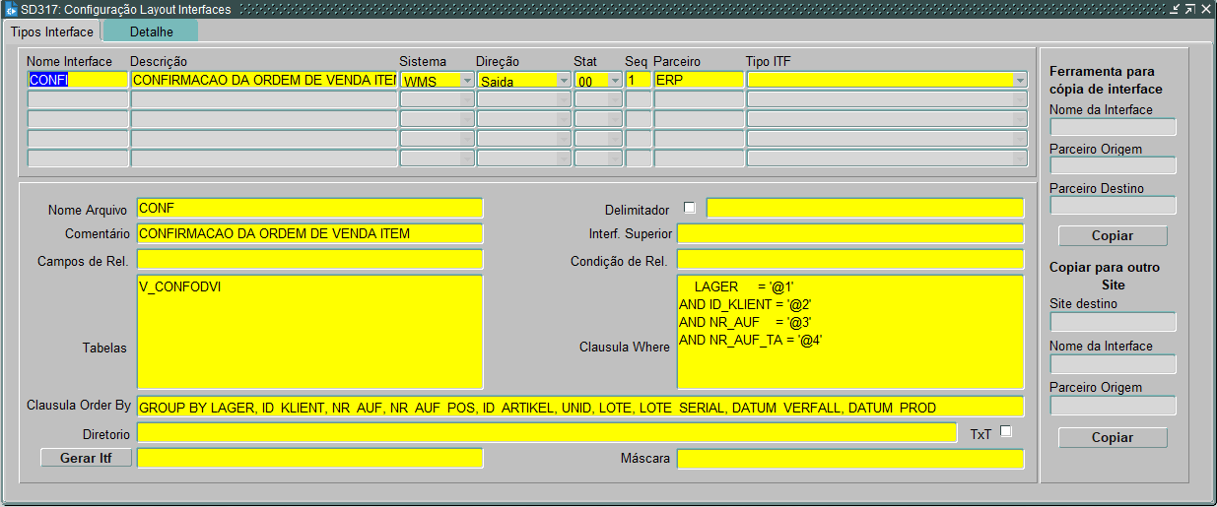The image size is (1217, 507).
Task: Toggle the Delimitador checkbox
Action: click(x=690, y=208)
